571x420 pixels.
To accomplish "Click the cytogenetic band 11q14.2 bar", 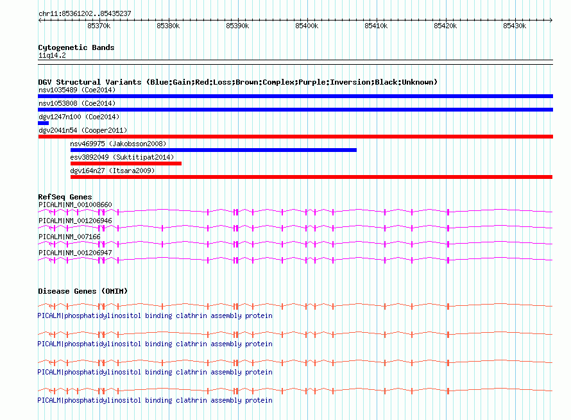I will (295, 62).
